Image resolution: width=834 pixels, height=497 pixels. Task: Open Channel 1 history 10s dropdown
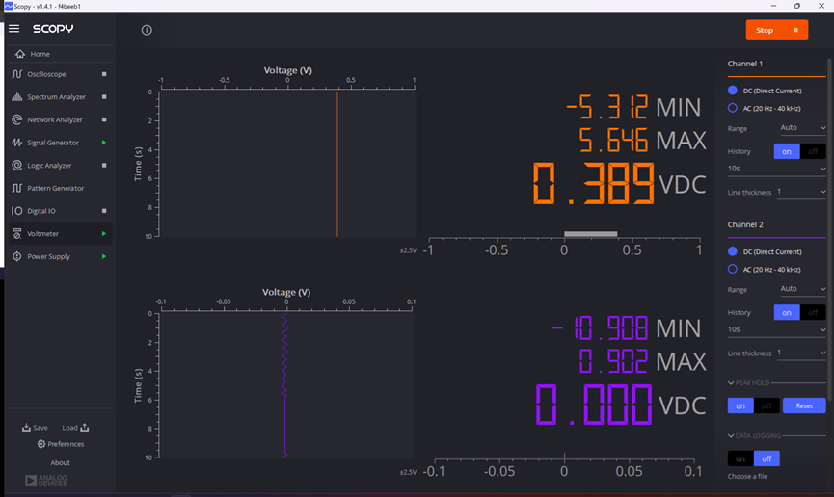tap(776, 169)
